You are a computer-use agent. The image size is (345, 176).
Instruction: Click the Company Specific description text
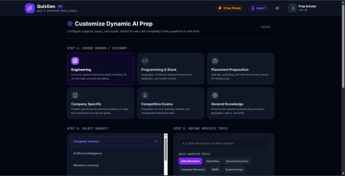(100, 111)
